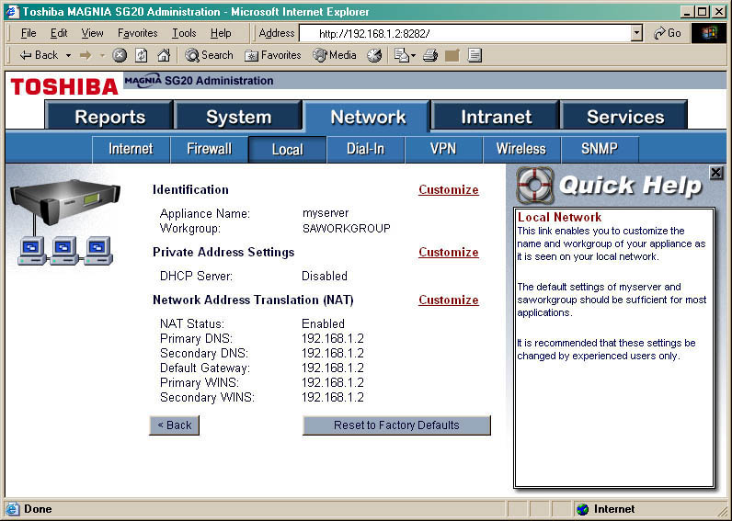This screenshot has width=732, height=521.
Task: Click the Primary DNS label
Action: (196, 339)
